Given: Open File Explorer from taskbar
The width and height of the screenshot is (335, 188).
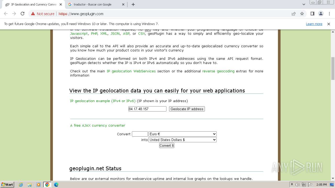Looking at the screenshot, I should coord(30,185).
